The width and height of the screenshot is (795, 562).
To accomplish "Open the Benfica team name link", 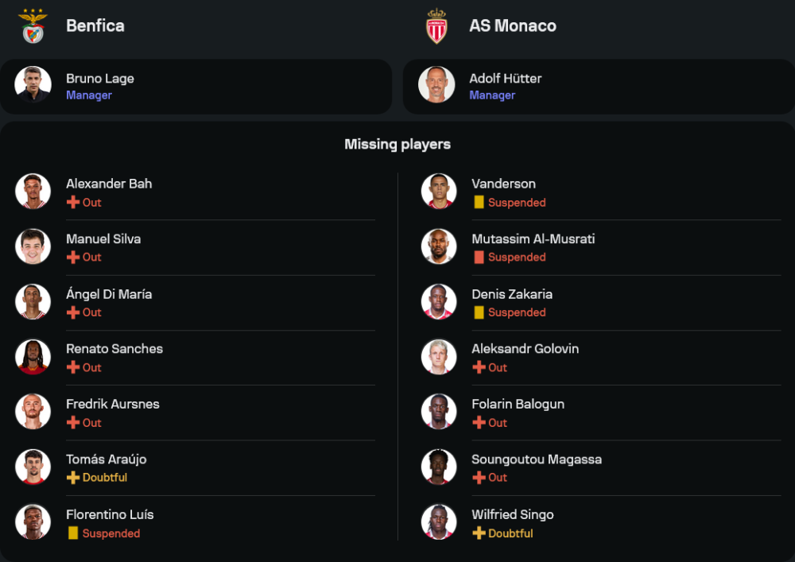I will (x=95, y=25).
